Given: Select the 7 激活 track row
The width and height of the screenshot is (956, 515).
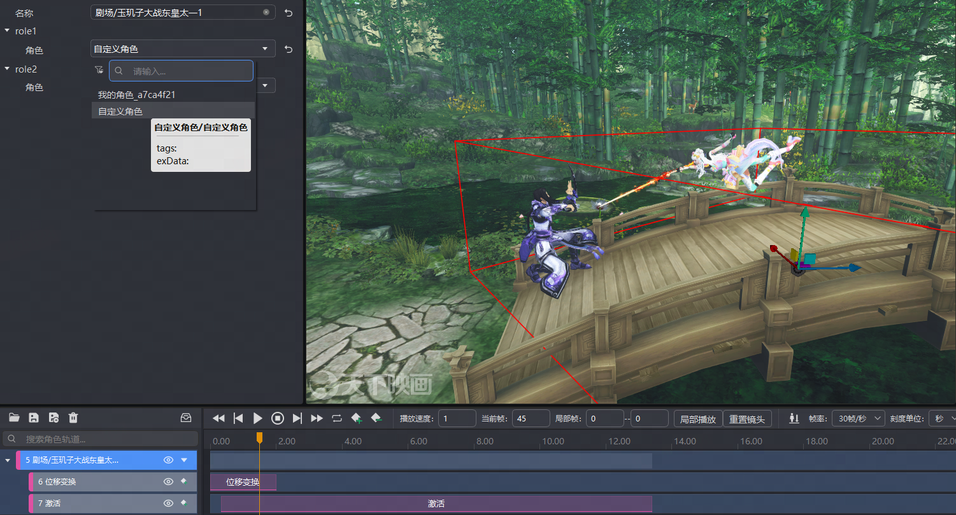Looking at the screenshot, I should [113, 503].
